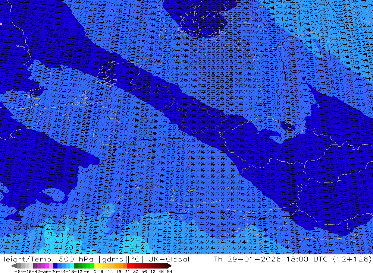This screenshot has width=373, height=273.
Task: Click the '[°C]' unit label
Action: [135, 259]
